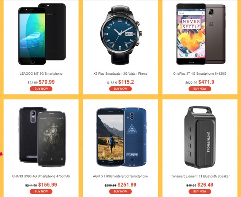Open the X5 Plus smartwatch image
This screenshot has width=241, height=197.
121,35
